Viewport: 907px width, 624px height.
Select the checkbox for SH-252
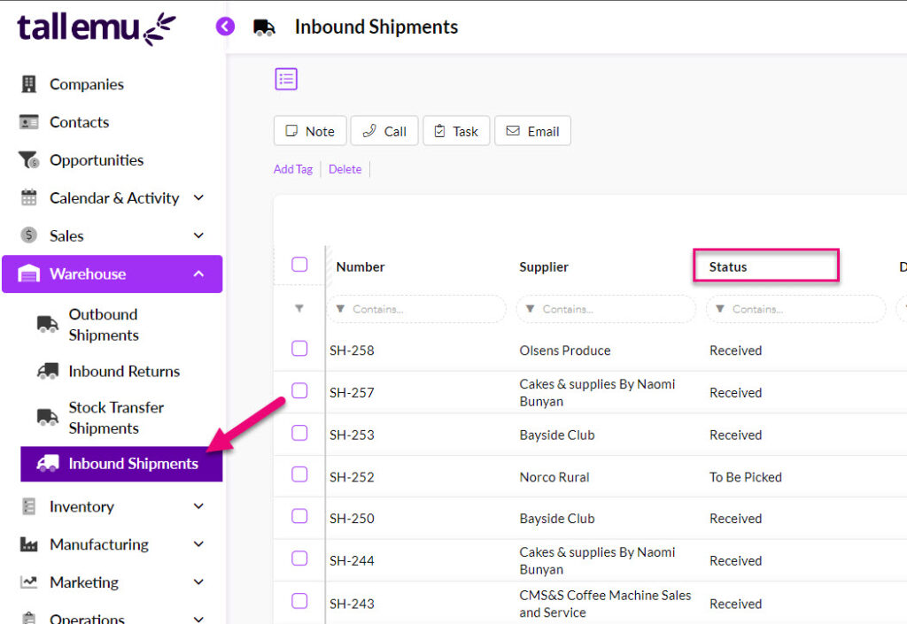(x=299, y=474)
